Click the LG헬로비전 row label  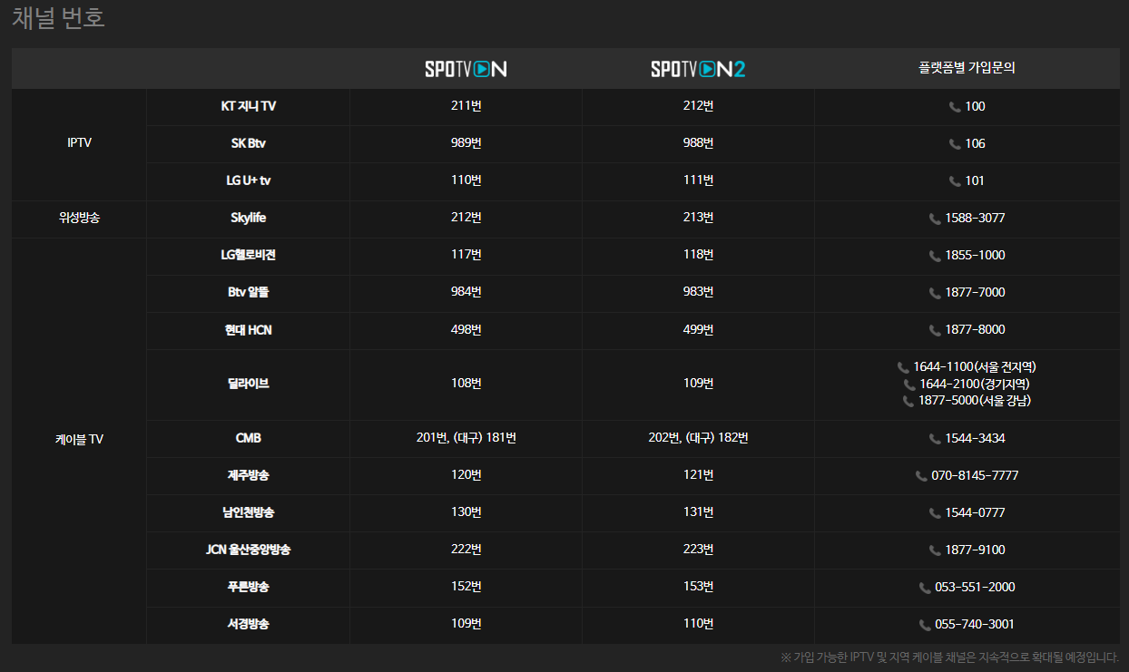[x=249, y=255]
